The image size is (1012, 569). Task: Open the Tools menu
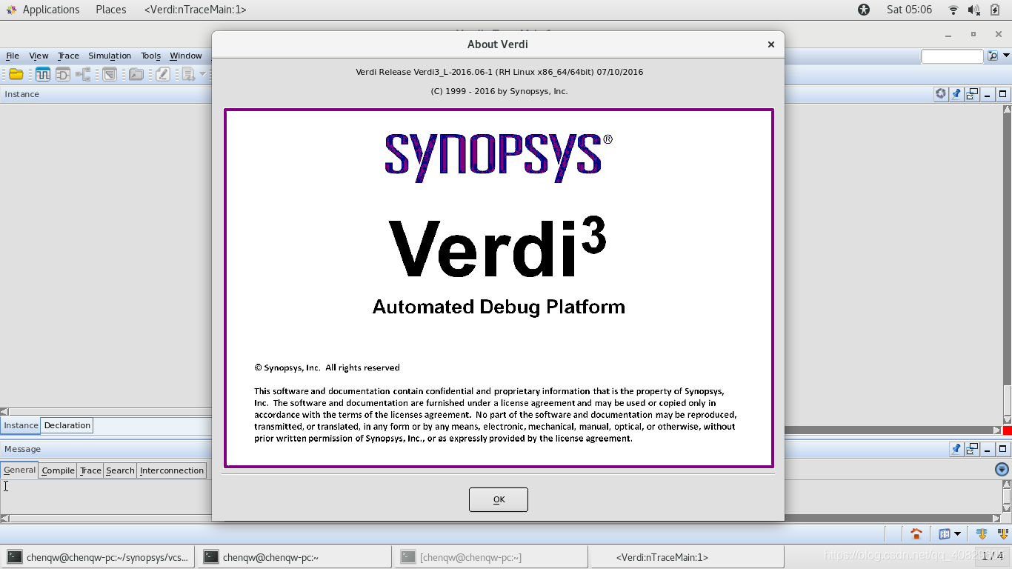click(x=150, y=56)
